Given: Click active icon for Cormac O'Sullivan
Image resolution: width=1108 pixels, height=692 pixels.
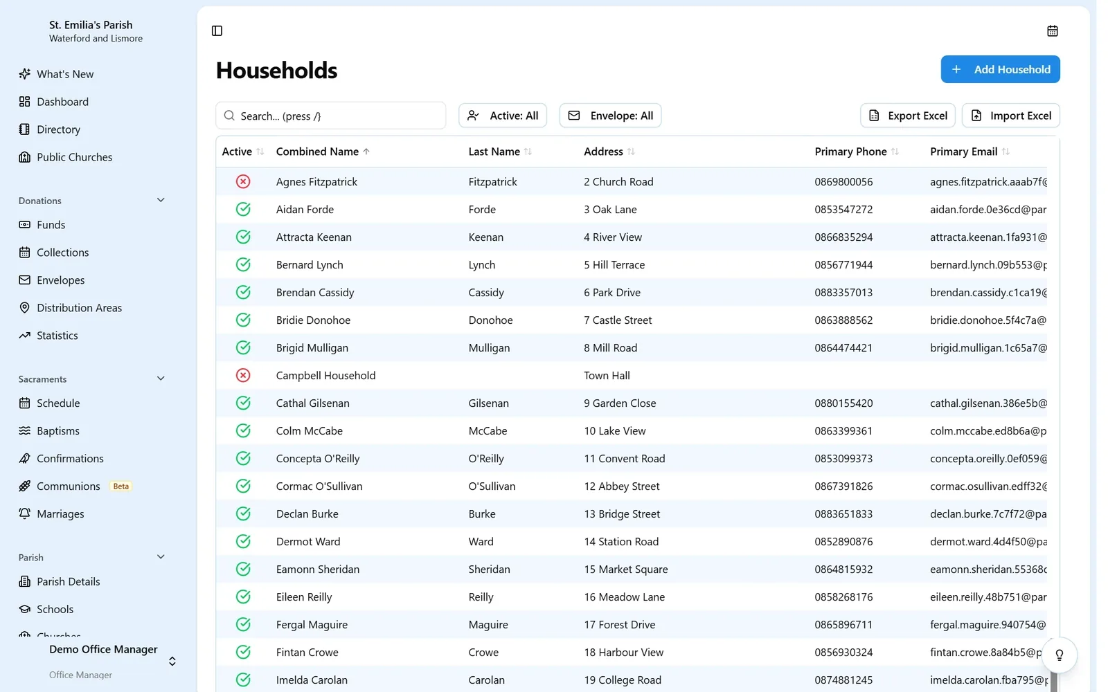Looking at the screenshot, I should coord(243,486).
